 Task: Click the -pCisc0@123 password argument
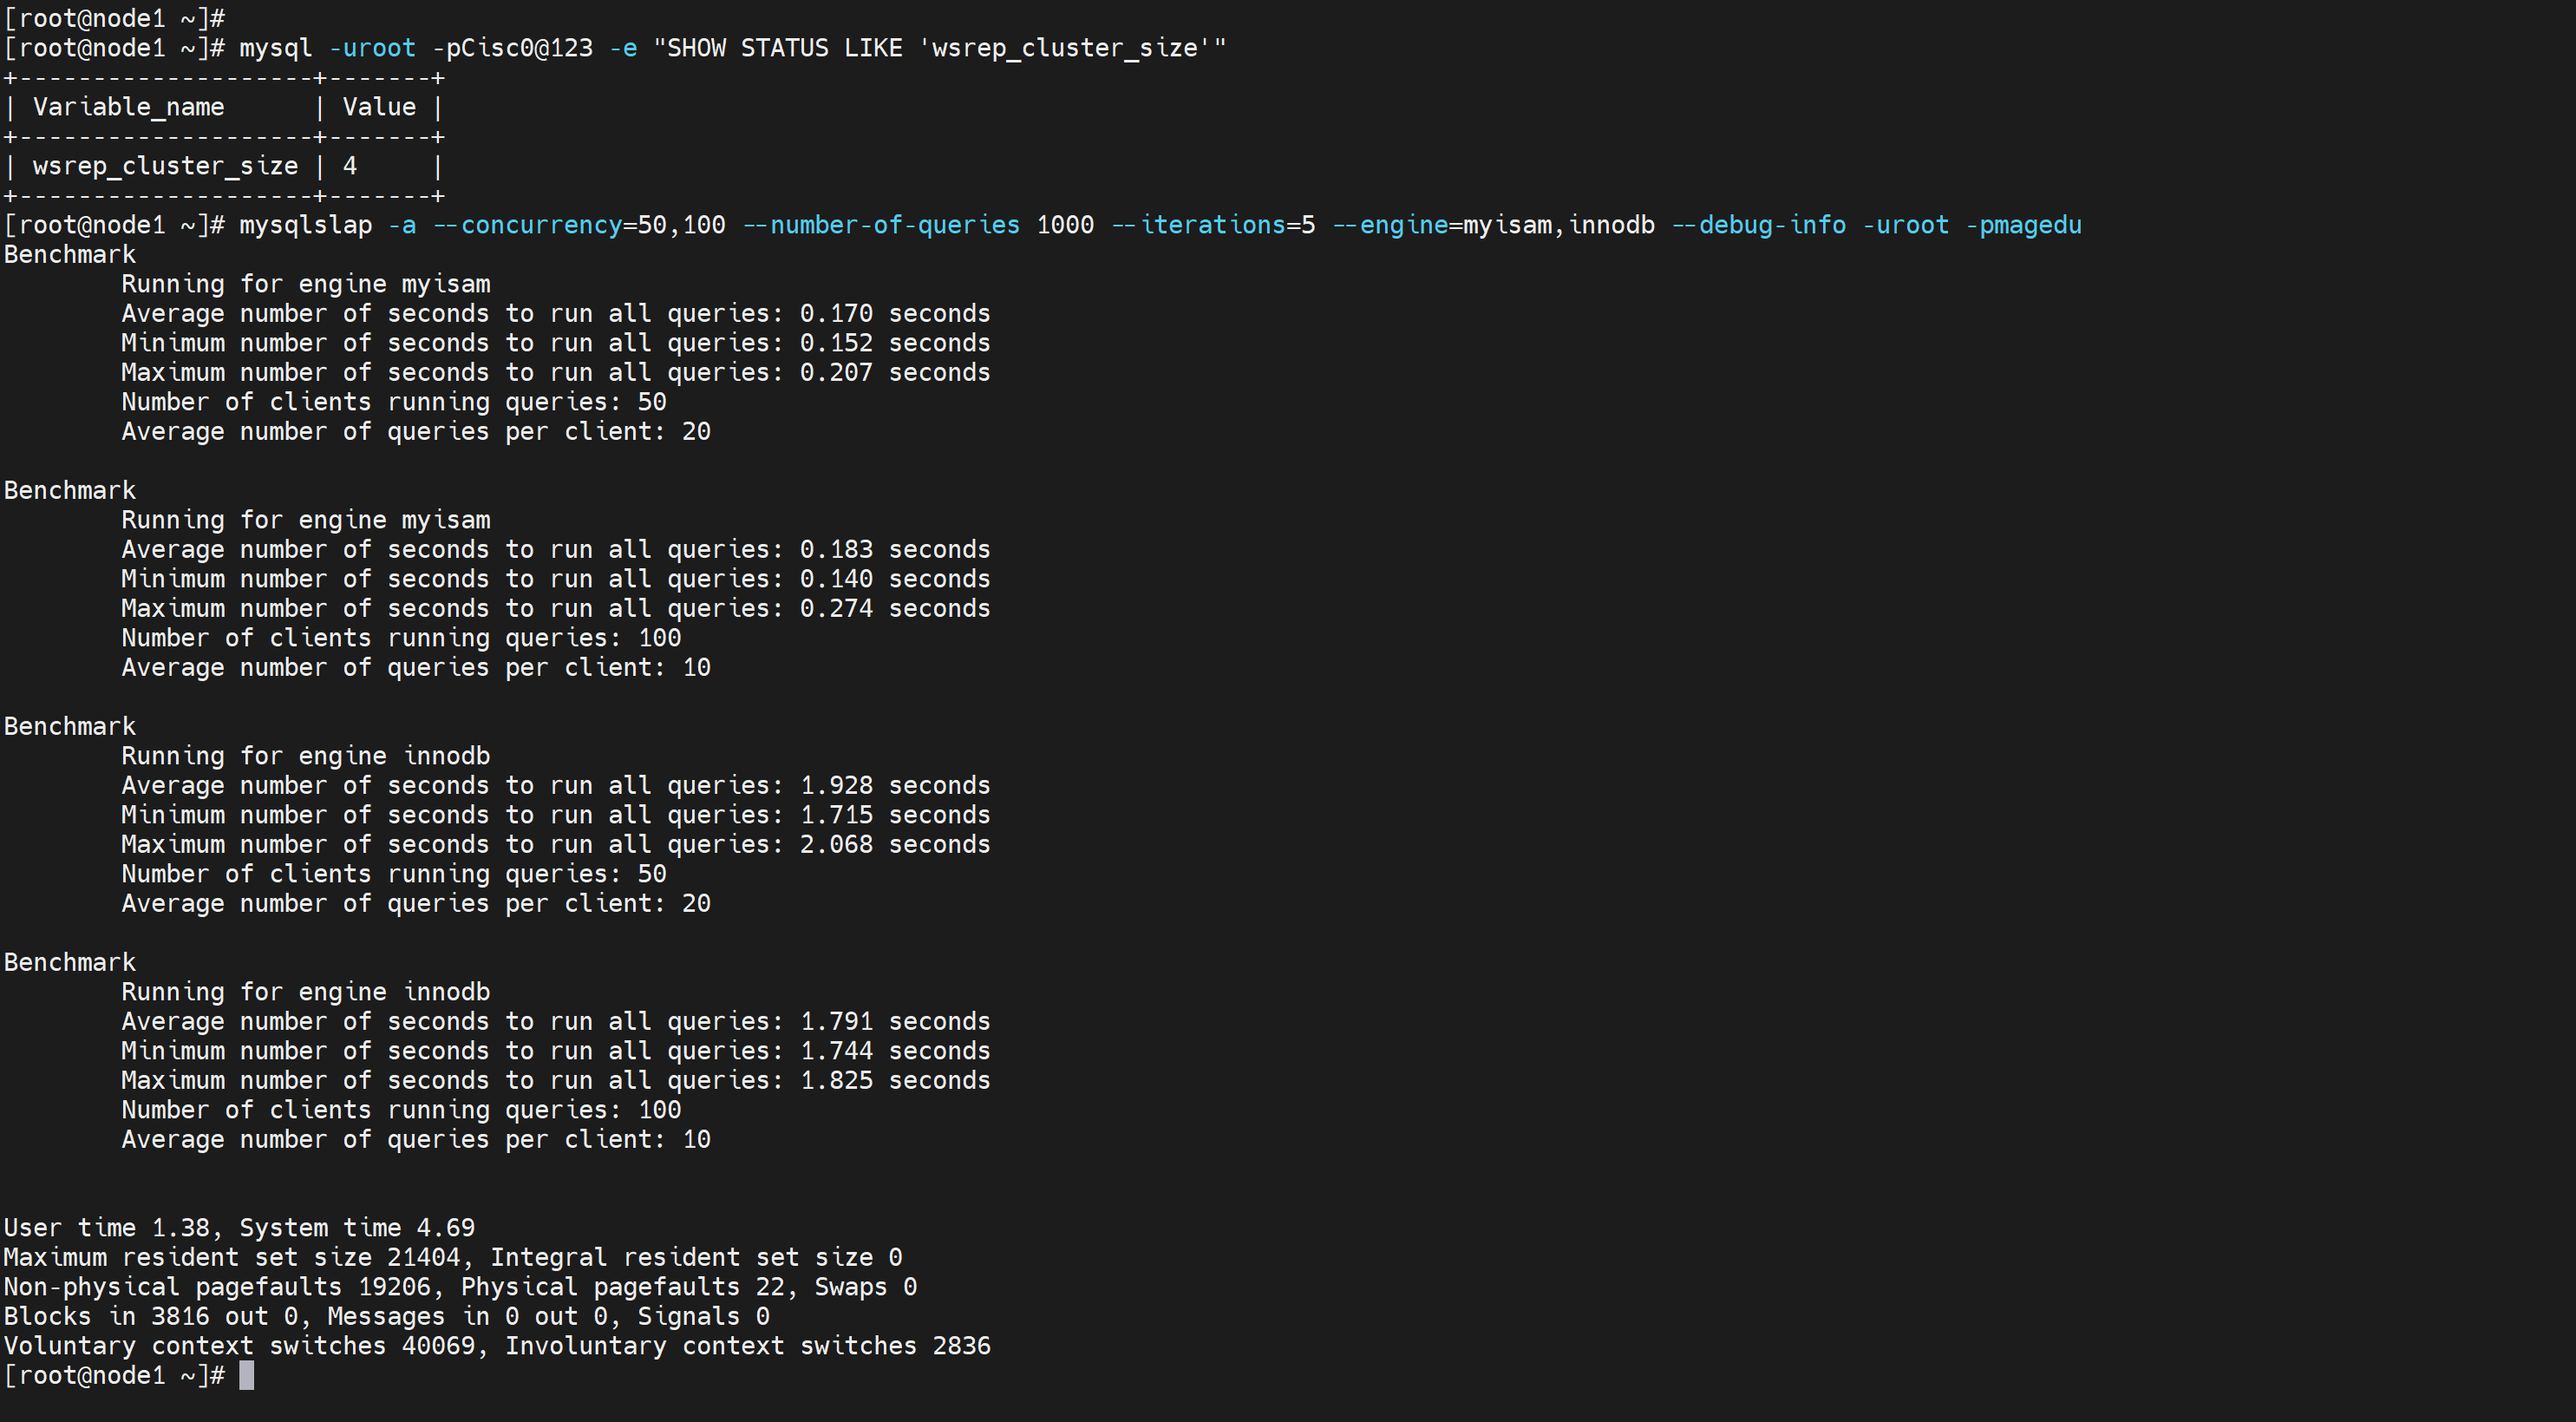coord(512,48)
